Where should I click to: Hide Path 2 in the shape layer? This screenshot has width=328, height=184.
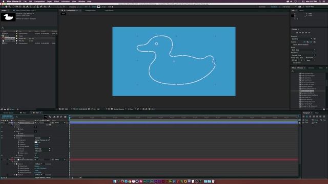[x=2, y=131]
